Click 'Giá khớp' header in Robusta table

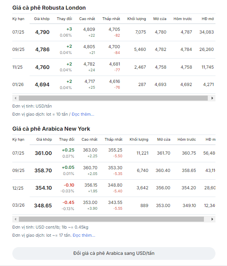42,19
